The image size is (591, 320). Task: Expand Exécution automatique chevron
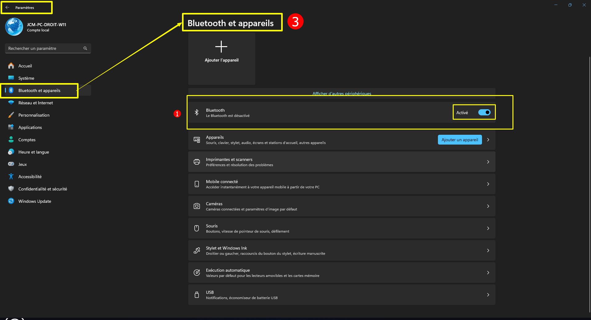tap(488, 273)
